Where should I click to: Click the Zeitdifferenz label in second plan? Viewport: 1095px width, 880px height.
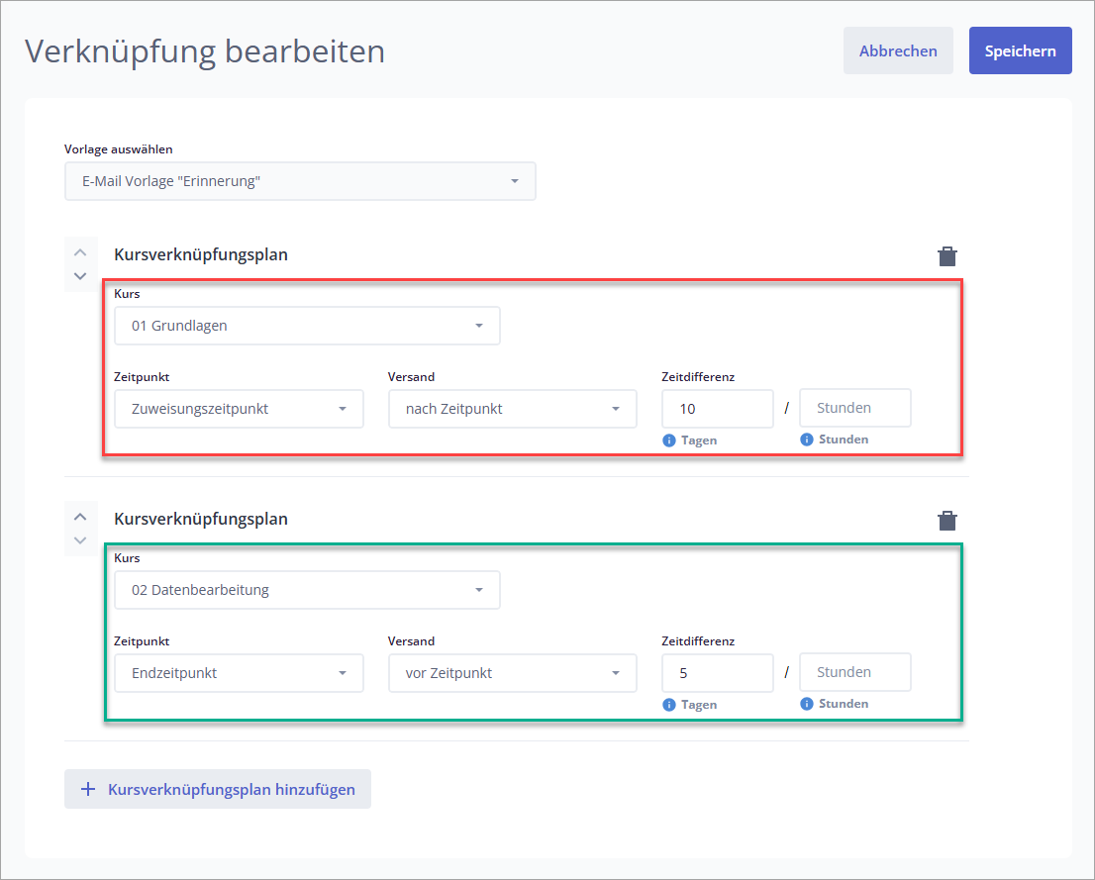[698, 641]
